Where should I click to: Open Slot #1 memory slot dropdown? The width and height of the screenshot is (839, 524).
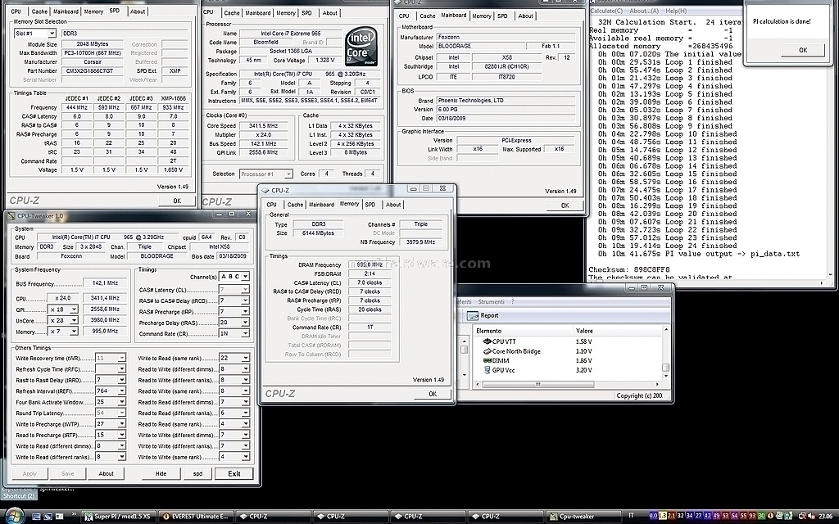tap(52, 34)
